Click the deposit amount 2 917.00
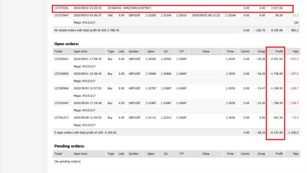The height and width of the screenshot is (173, 307). pos(277,8)
